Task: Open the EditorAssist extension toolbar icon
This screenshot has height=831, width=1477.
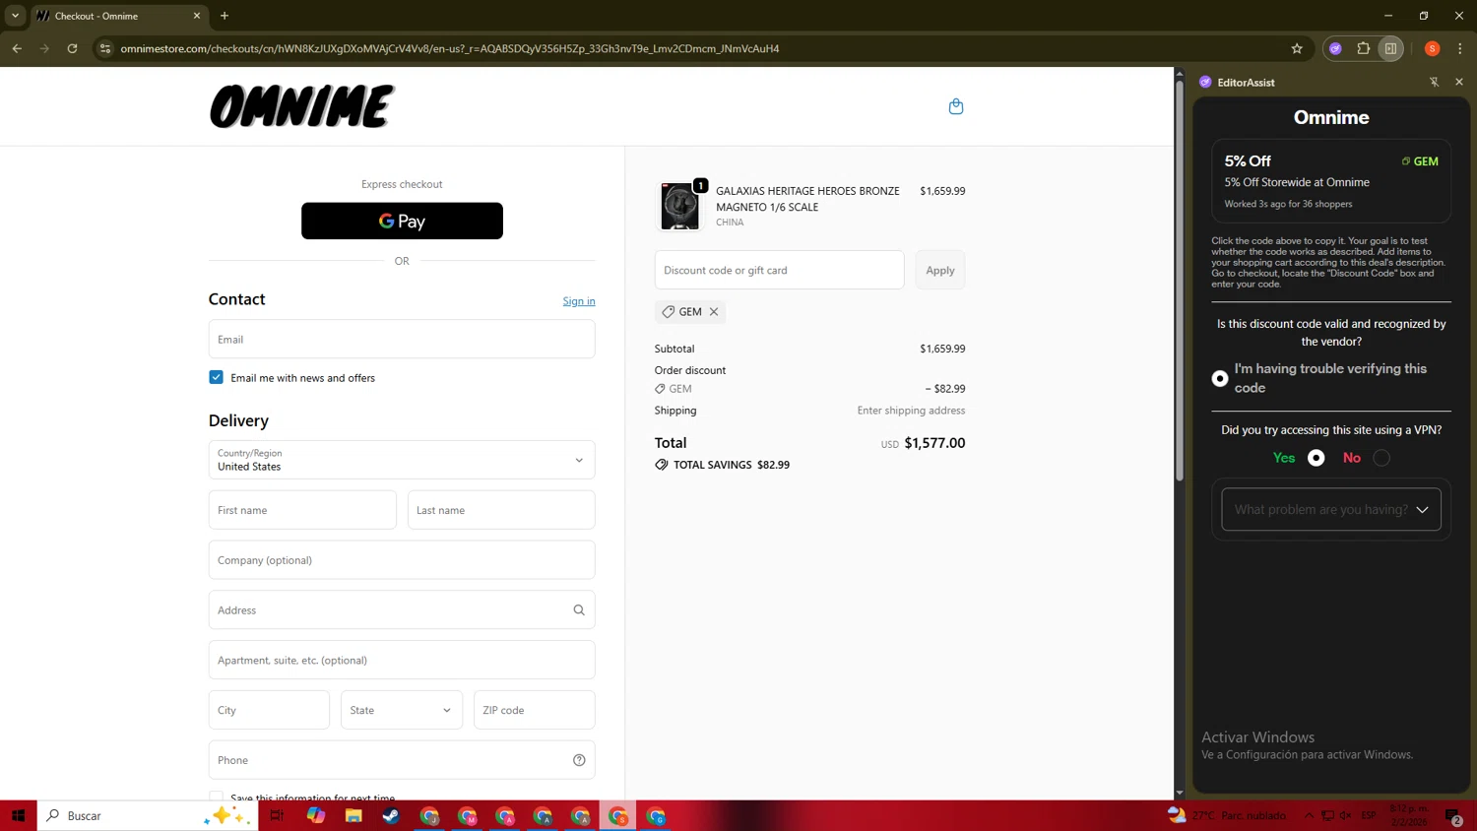Action: [x=1335, y=48]
